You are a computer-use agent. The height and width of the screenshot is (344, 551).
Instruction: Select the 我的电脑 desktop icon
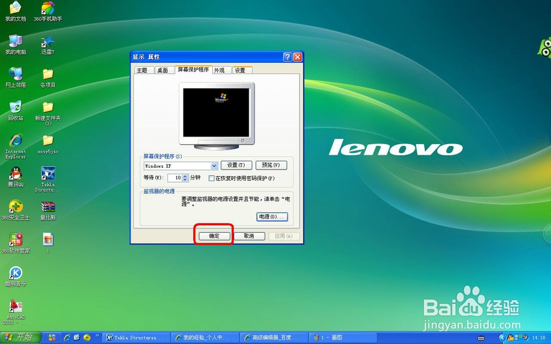15,44
